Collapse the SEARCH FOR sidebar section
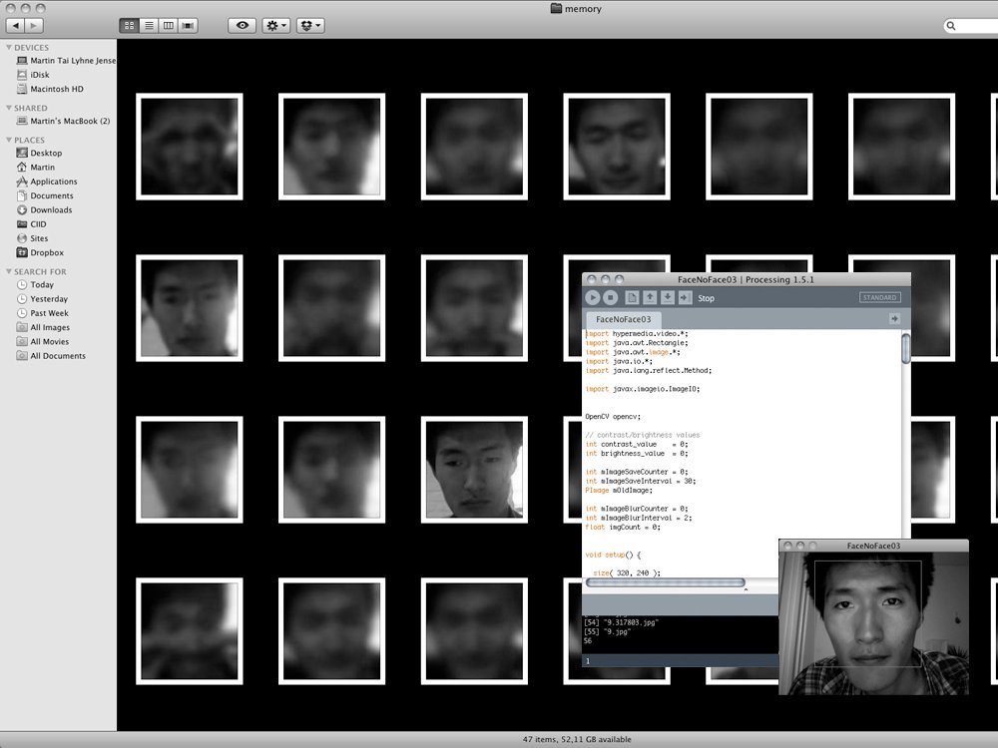The width and height of the screenshot is (998, 748). point(9,271)
